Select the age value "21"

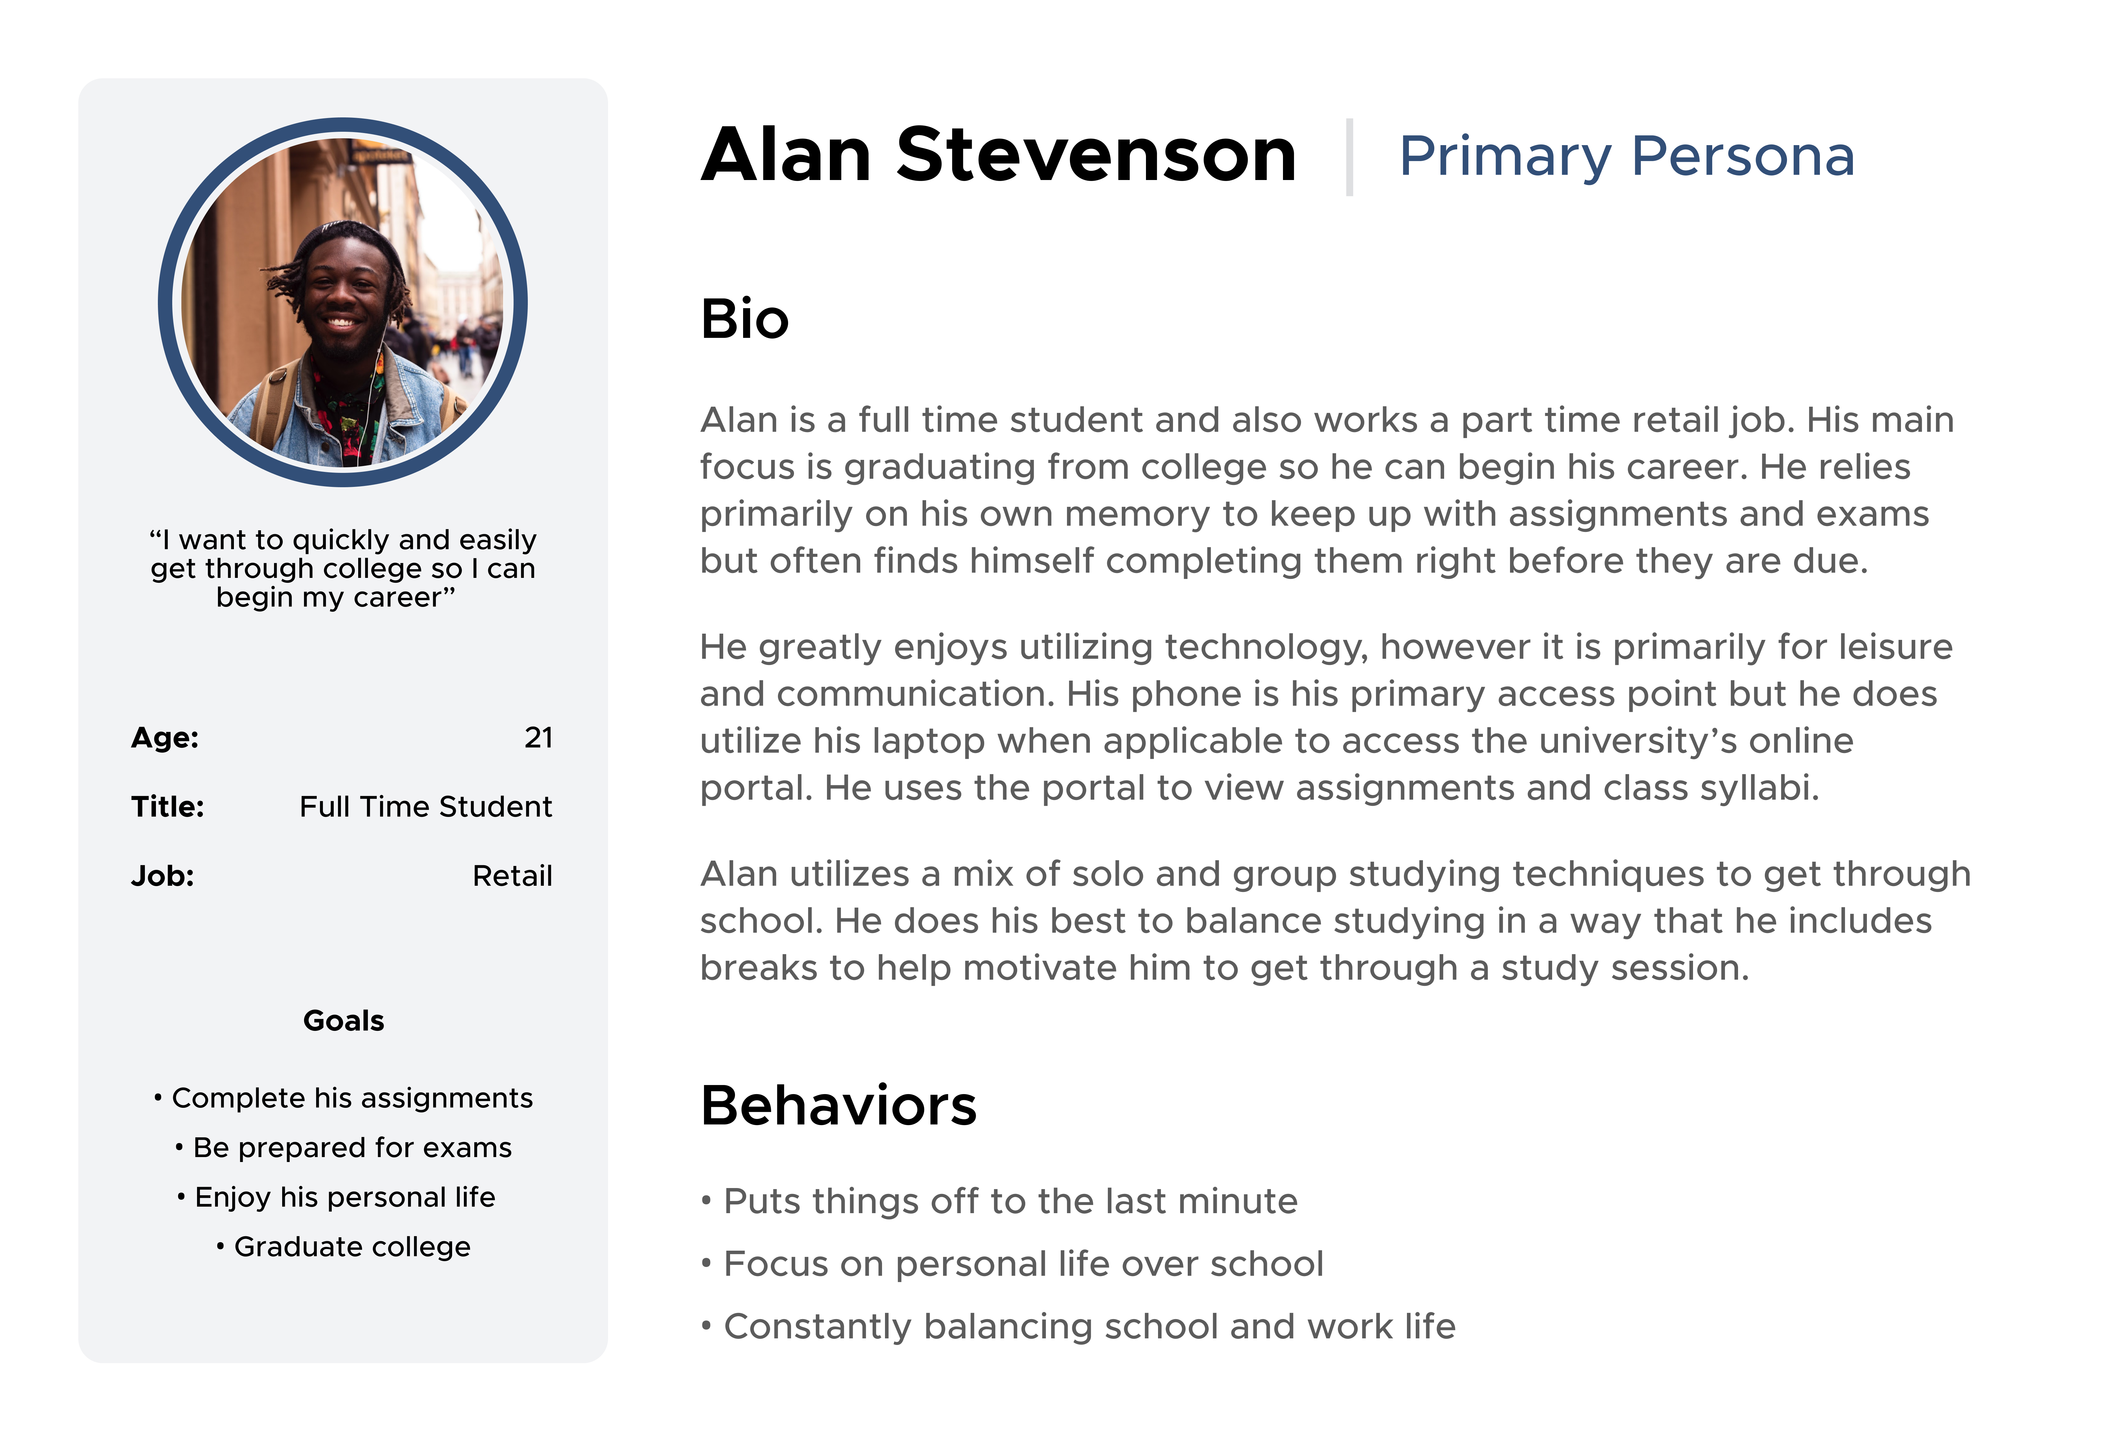pyautogui.click(x=538, y=737)
